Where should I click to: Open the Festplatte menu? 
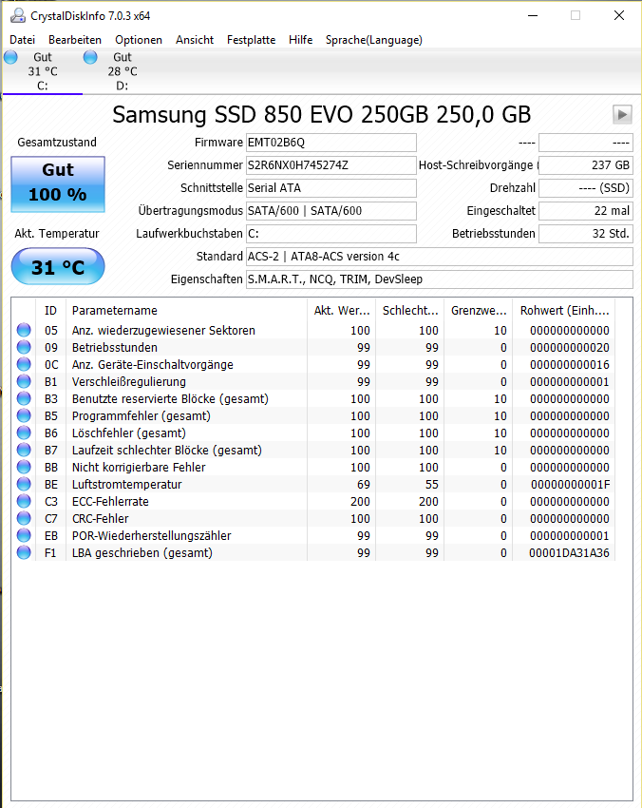click(x=252, y=40)
